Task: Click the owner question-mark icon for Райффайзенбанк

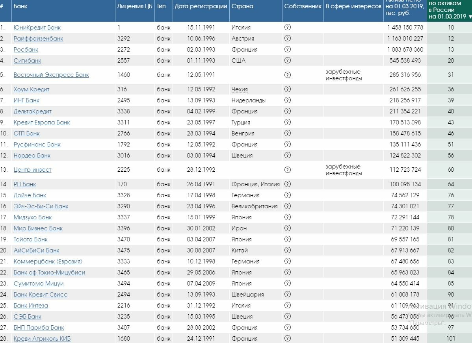Action: click(x=288, y=39)
